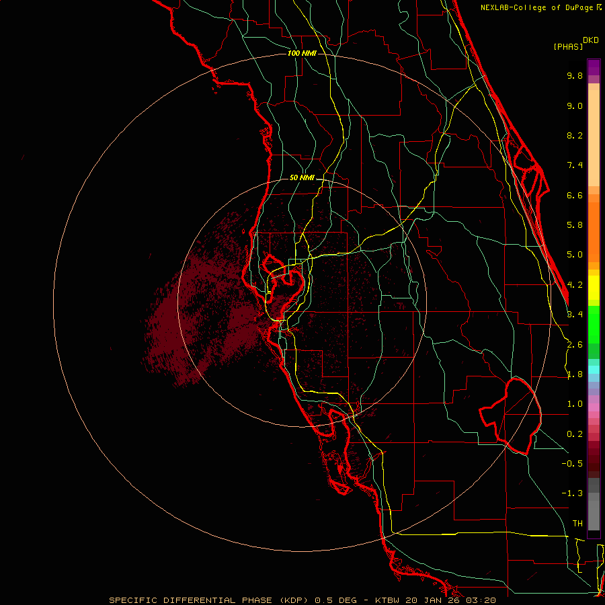605x605 pixels.
Task: Click the 100 NMI range ring label
Action: (302, 53)
